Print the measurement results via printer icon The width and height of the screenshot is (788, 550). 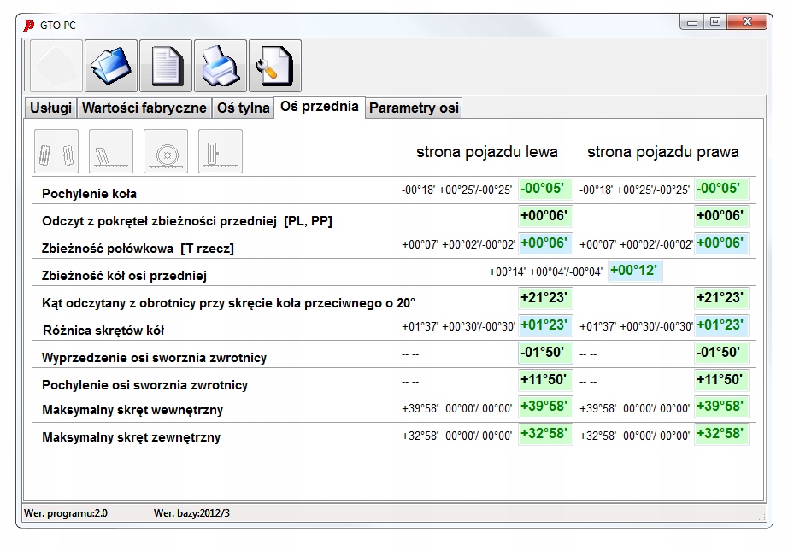221,66
